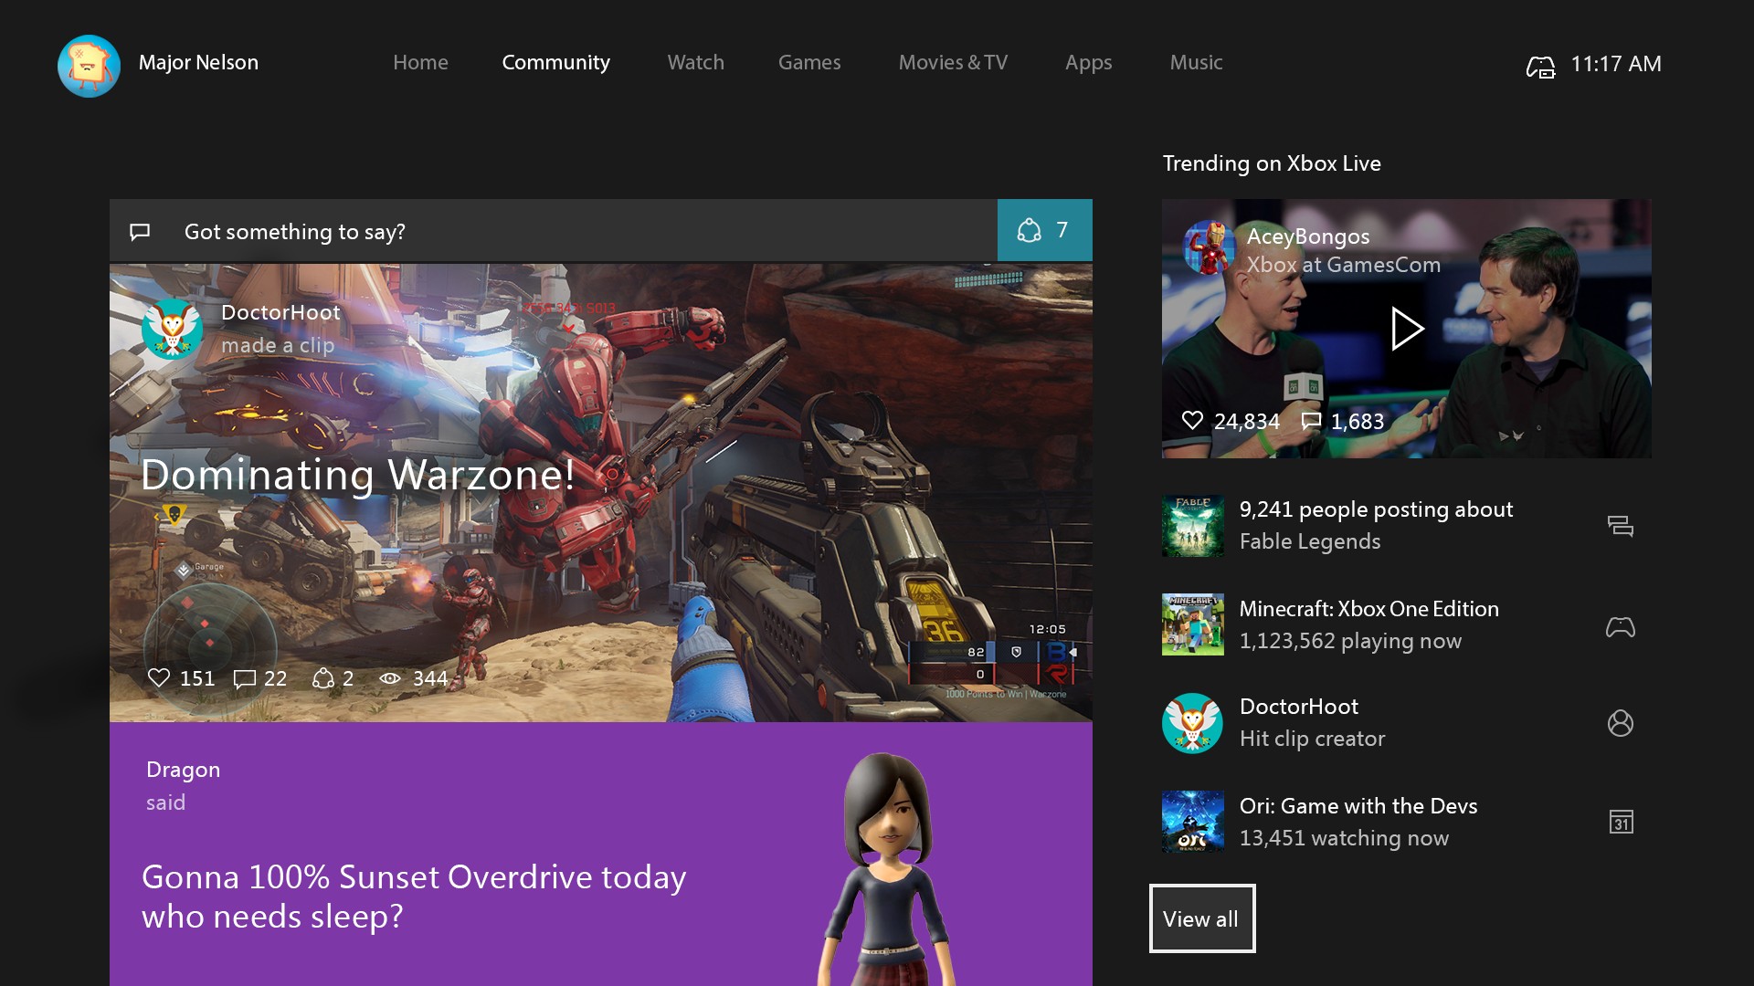Select Ori: Game with the Devs thumbnail
This screenshot has width=1754, height=986.
(1192, 822)
